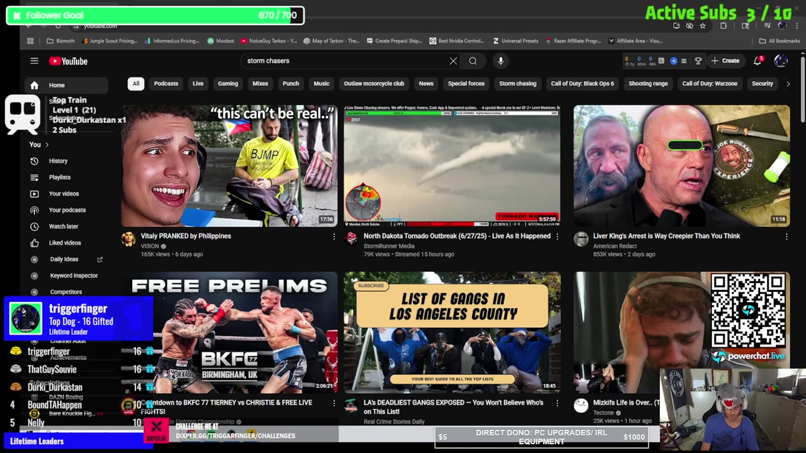This screenshot has width=806, height=453.
Task: Select the Gaming filter chip
Action: coord(228,84)
